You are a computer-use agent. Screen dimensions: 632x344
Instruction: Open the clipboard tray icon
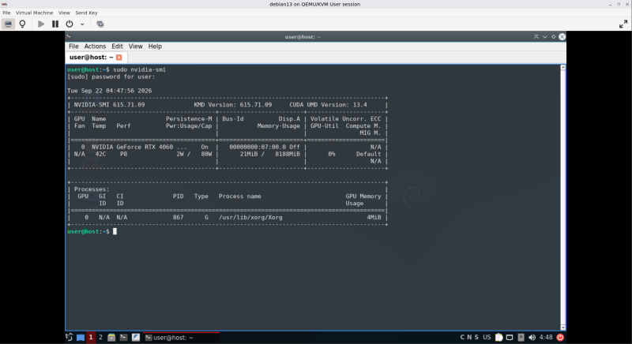coord(499,337)
